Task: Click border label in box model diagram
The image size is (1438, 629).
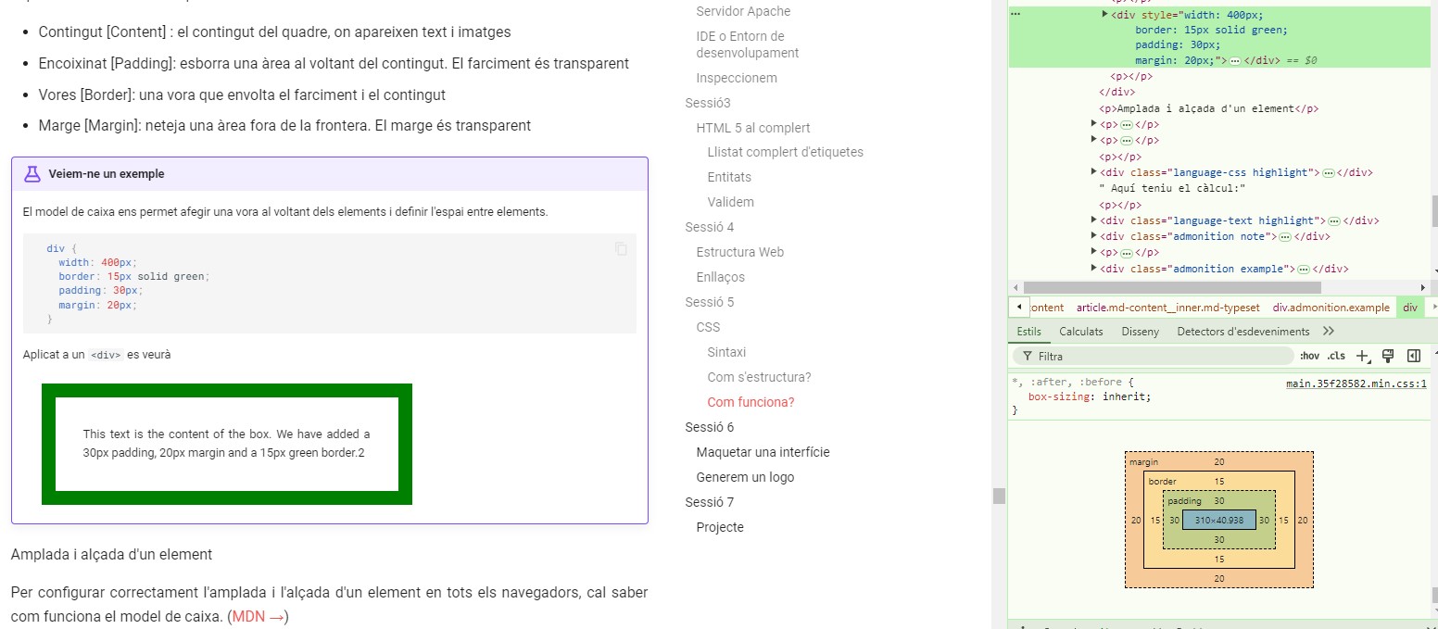Action: pos(1162,482)
